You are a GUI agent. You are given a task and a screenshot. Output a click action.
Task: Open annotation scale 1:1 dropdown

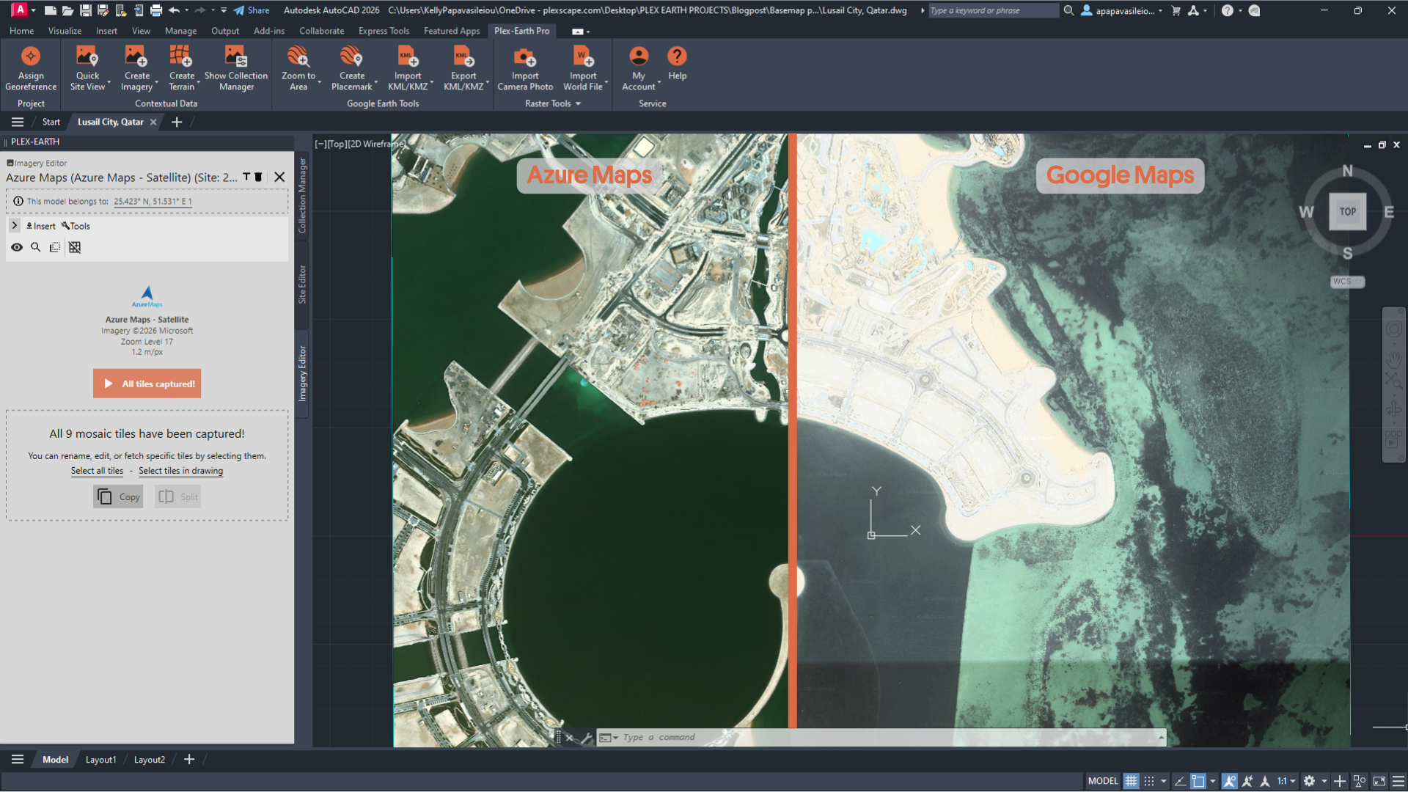pyautogui.click(x=1287, y=781)
